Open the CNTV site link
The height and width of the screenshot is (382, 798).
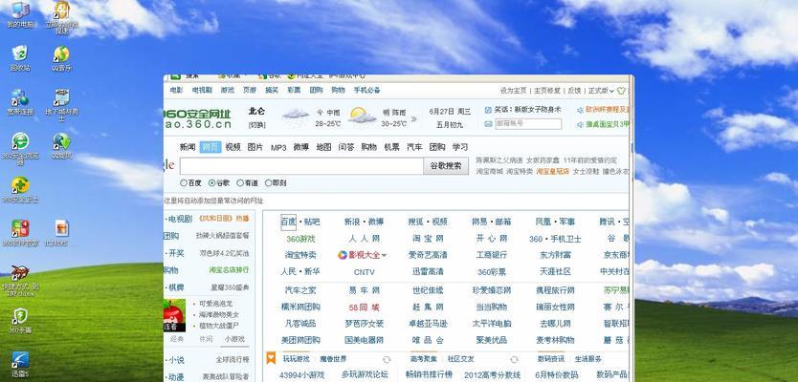pos(364,272)
